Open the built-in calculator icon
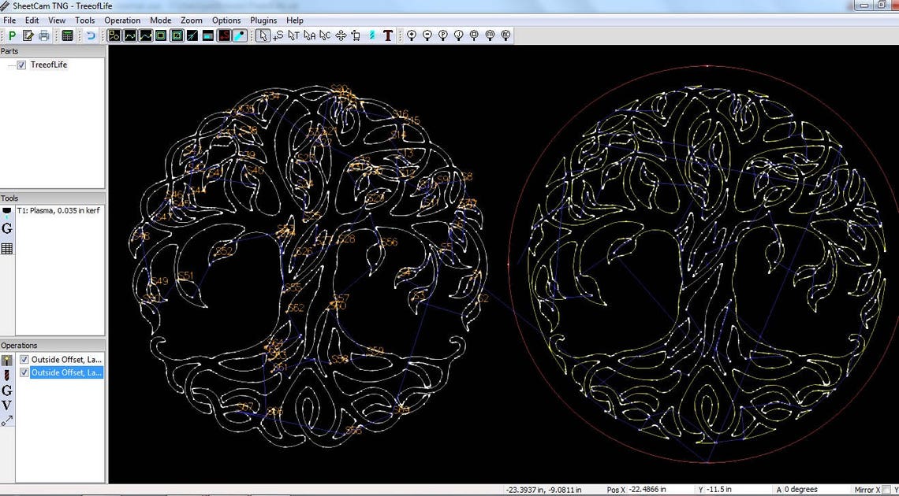899x496 pixels. click(67, 35)
